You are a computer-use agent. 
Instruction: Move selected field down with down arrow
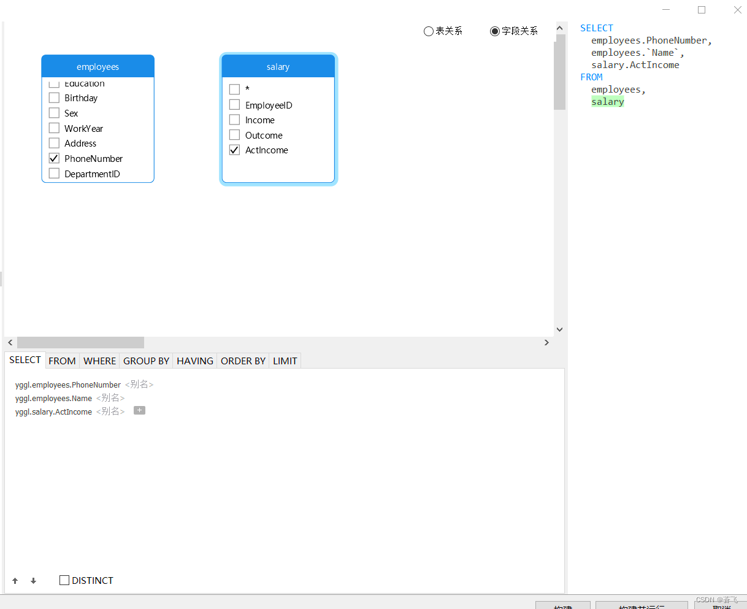pos(34,581)
